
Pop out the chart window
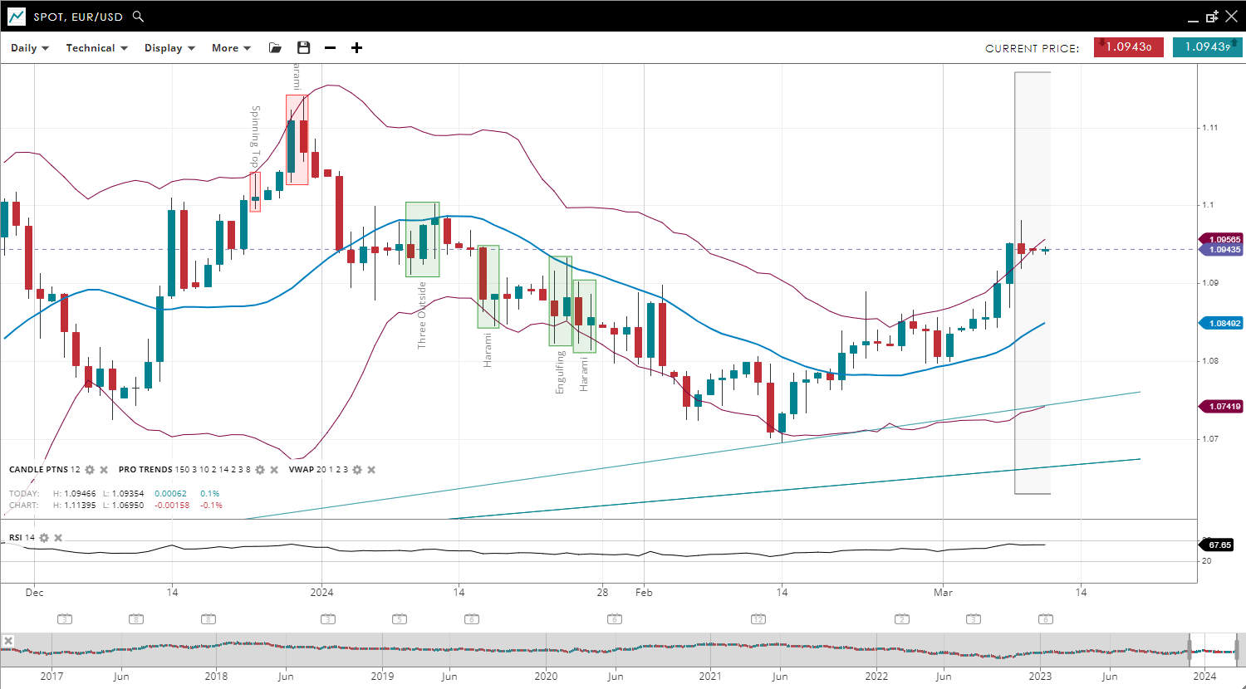[1212, 17]
